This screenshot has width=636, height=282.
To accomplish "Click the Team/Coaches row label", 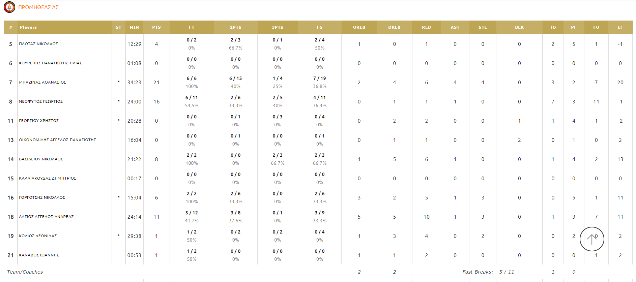I will (25, 272).
